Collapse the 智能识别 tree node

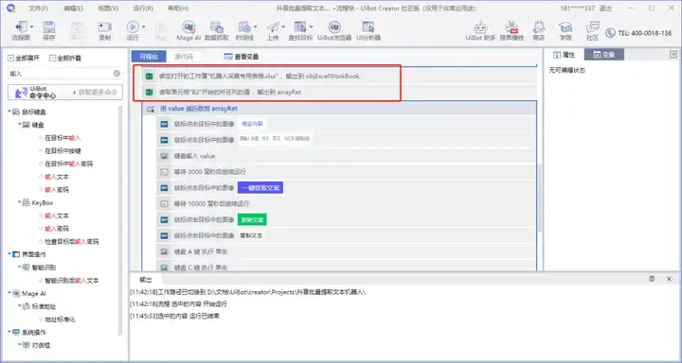pos(19,267)
